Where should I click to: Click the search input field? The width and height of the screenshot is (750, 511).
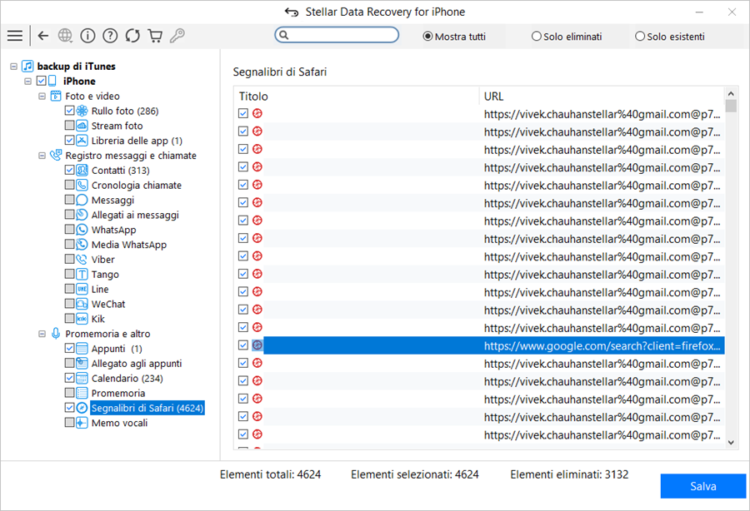coord(337,35)
